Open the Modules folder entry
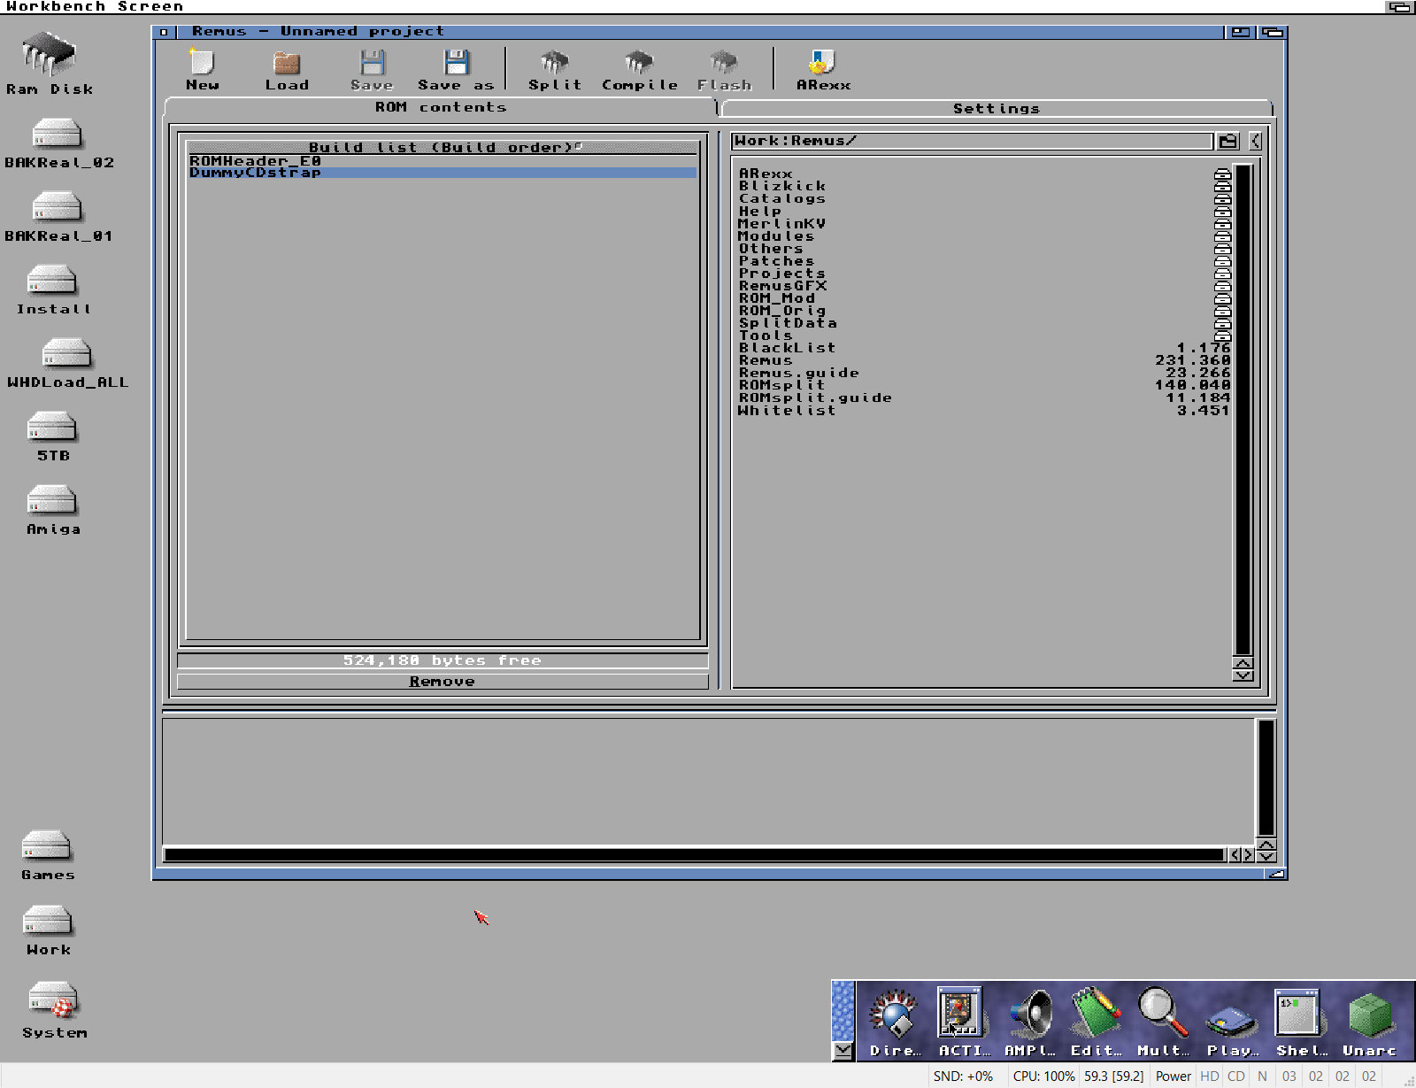Screen dimensions: 1416x1088 [984, 236]
